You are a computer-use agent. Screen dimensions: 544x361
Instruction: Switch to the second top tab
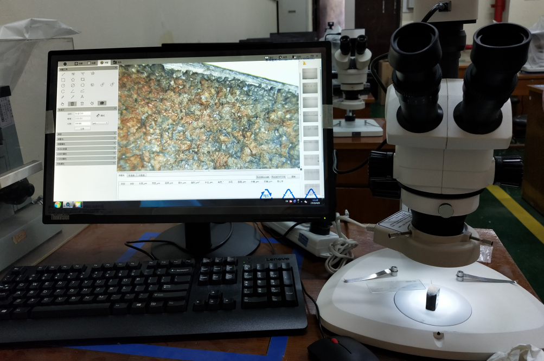point(92,63)
